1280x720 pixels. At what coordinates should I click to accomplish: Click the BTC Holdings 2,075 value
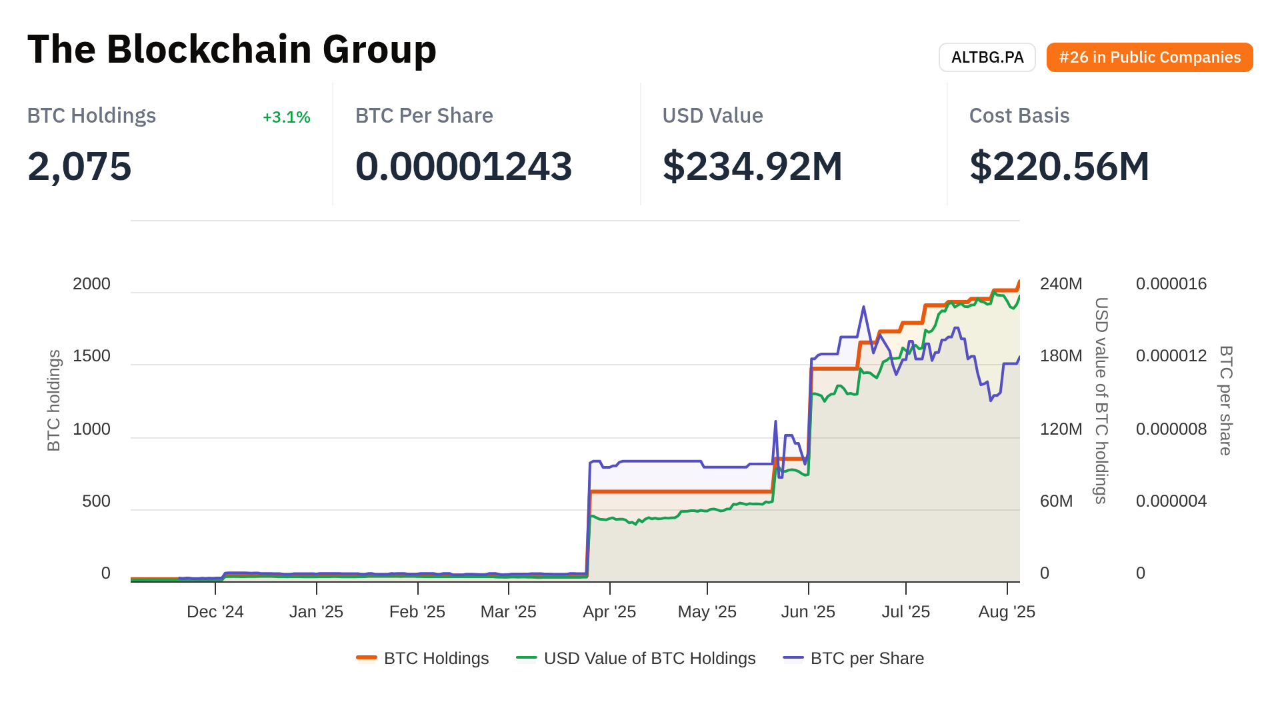(79, 167)
